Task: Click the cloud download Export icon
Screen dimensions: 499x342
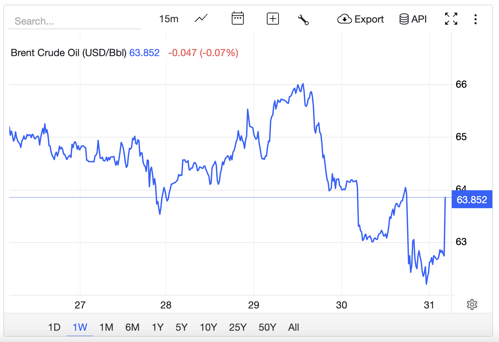Action: coord(345,19)
